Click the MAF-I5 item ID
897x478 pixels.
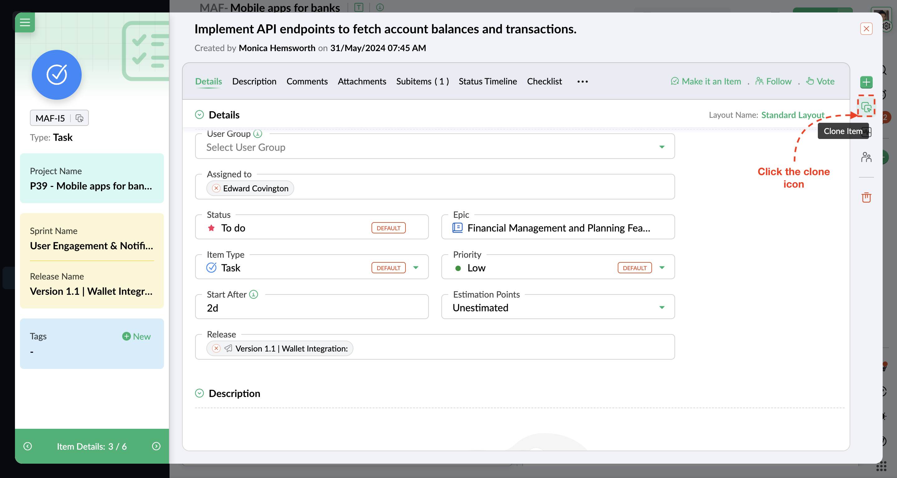coord(50,118)
